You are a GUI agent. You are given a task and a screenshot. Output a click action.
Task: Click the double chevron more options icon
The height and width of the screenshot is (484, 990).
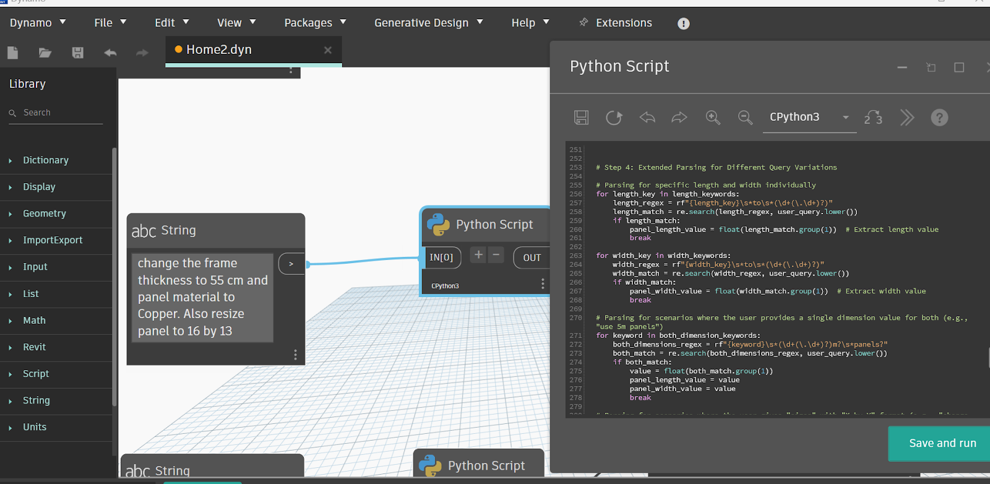tap(907, 118)
